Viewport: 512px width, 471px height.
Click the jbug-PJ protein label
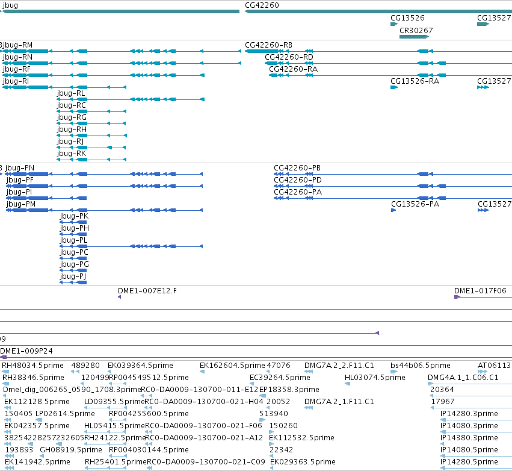[x=73, y=276]
